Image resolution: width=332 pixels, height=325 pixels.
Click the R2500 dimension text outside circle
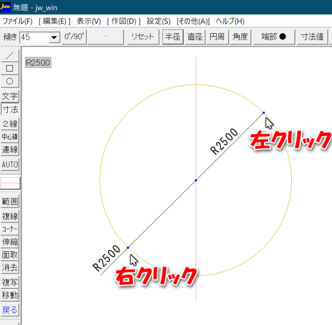[106, 258]
